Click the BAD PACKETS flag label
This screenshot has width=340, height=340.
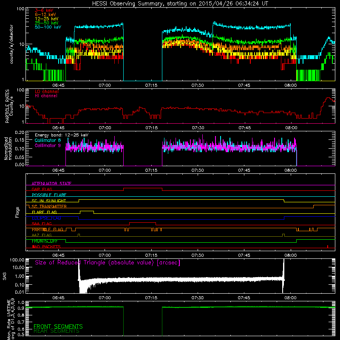click(x=46, y=246)
